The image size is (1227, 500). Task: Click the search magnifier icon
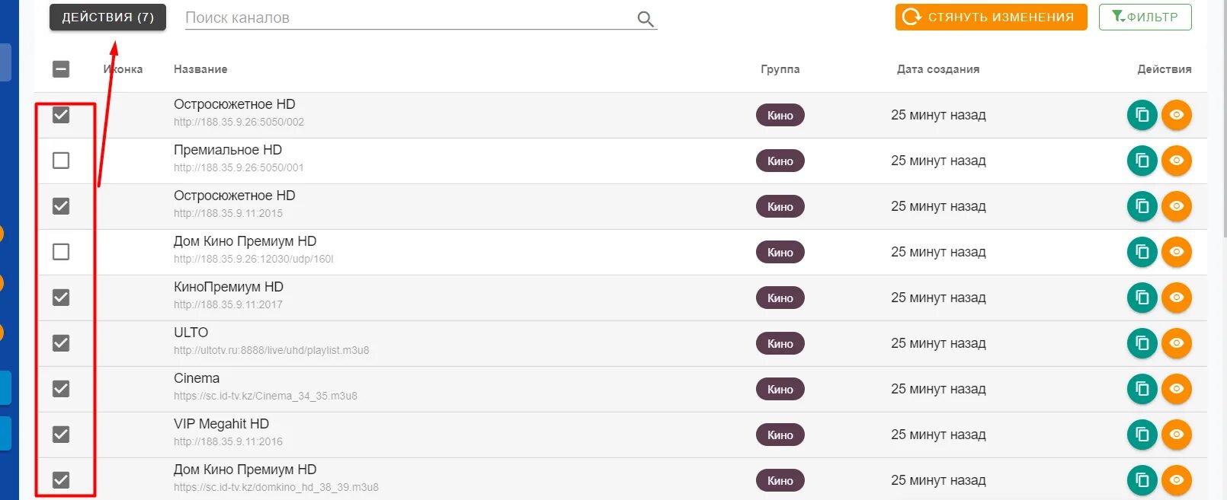[x=646, y=19]
